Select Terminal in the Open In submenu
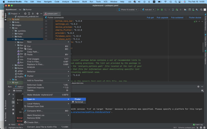Screen dimensions: 207x129 [78, 102]
